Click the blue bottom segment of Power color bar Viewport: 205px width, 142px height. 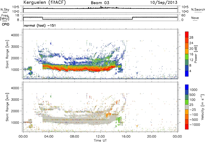[x=187, y=74]
